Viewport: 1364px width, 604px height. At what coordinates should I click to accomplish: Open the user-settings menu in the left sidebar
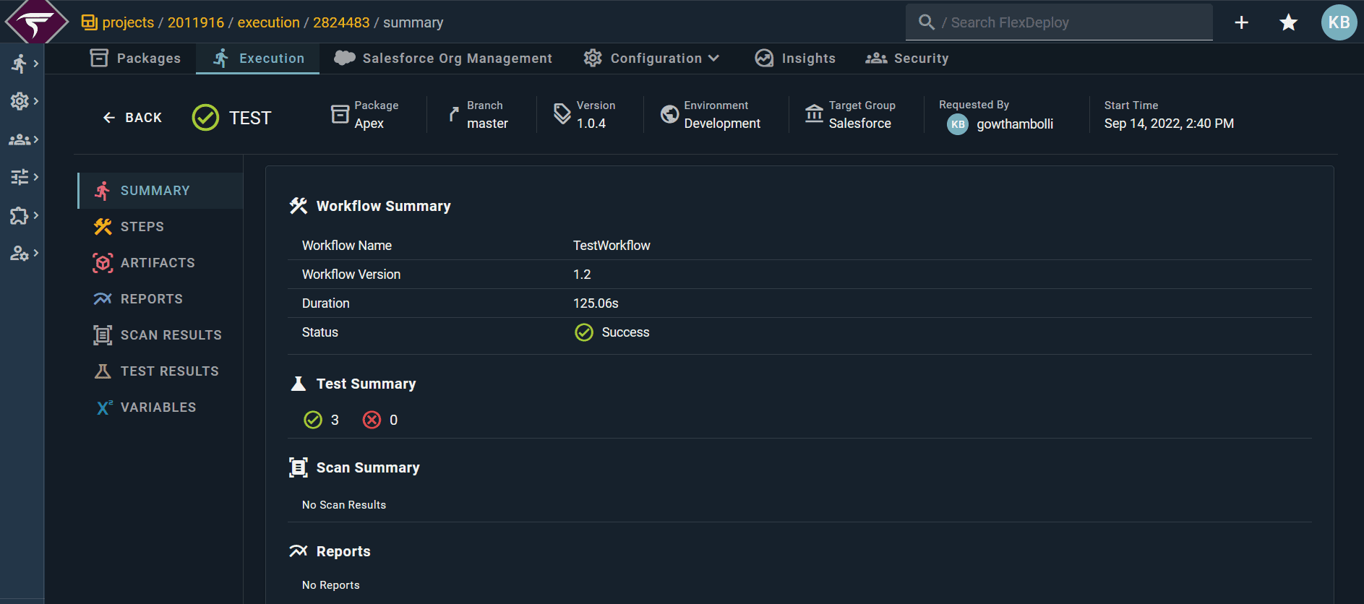click(23, 253)
